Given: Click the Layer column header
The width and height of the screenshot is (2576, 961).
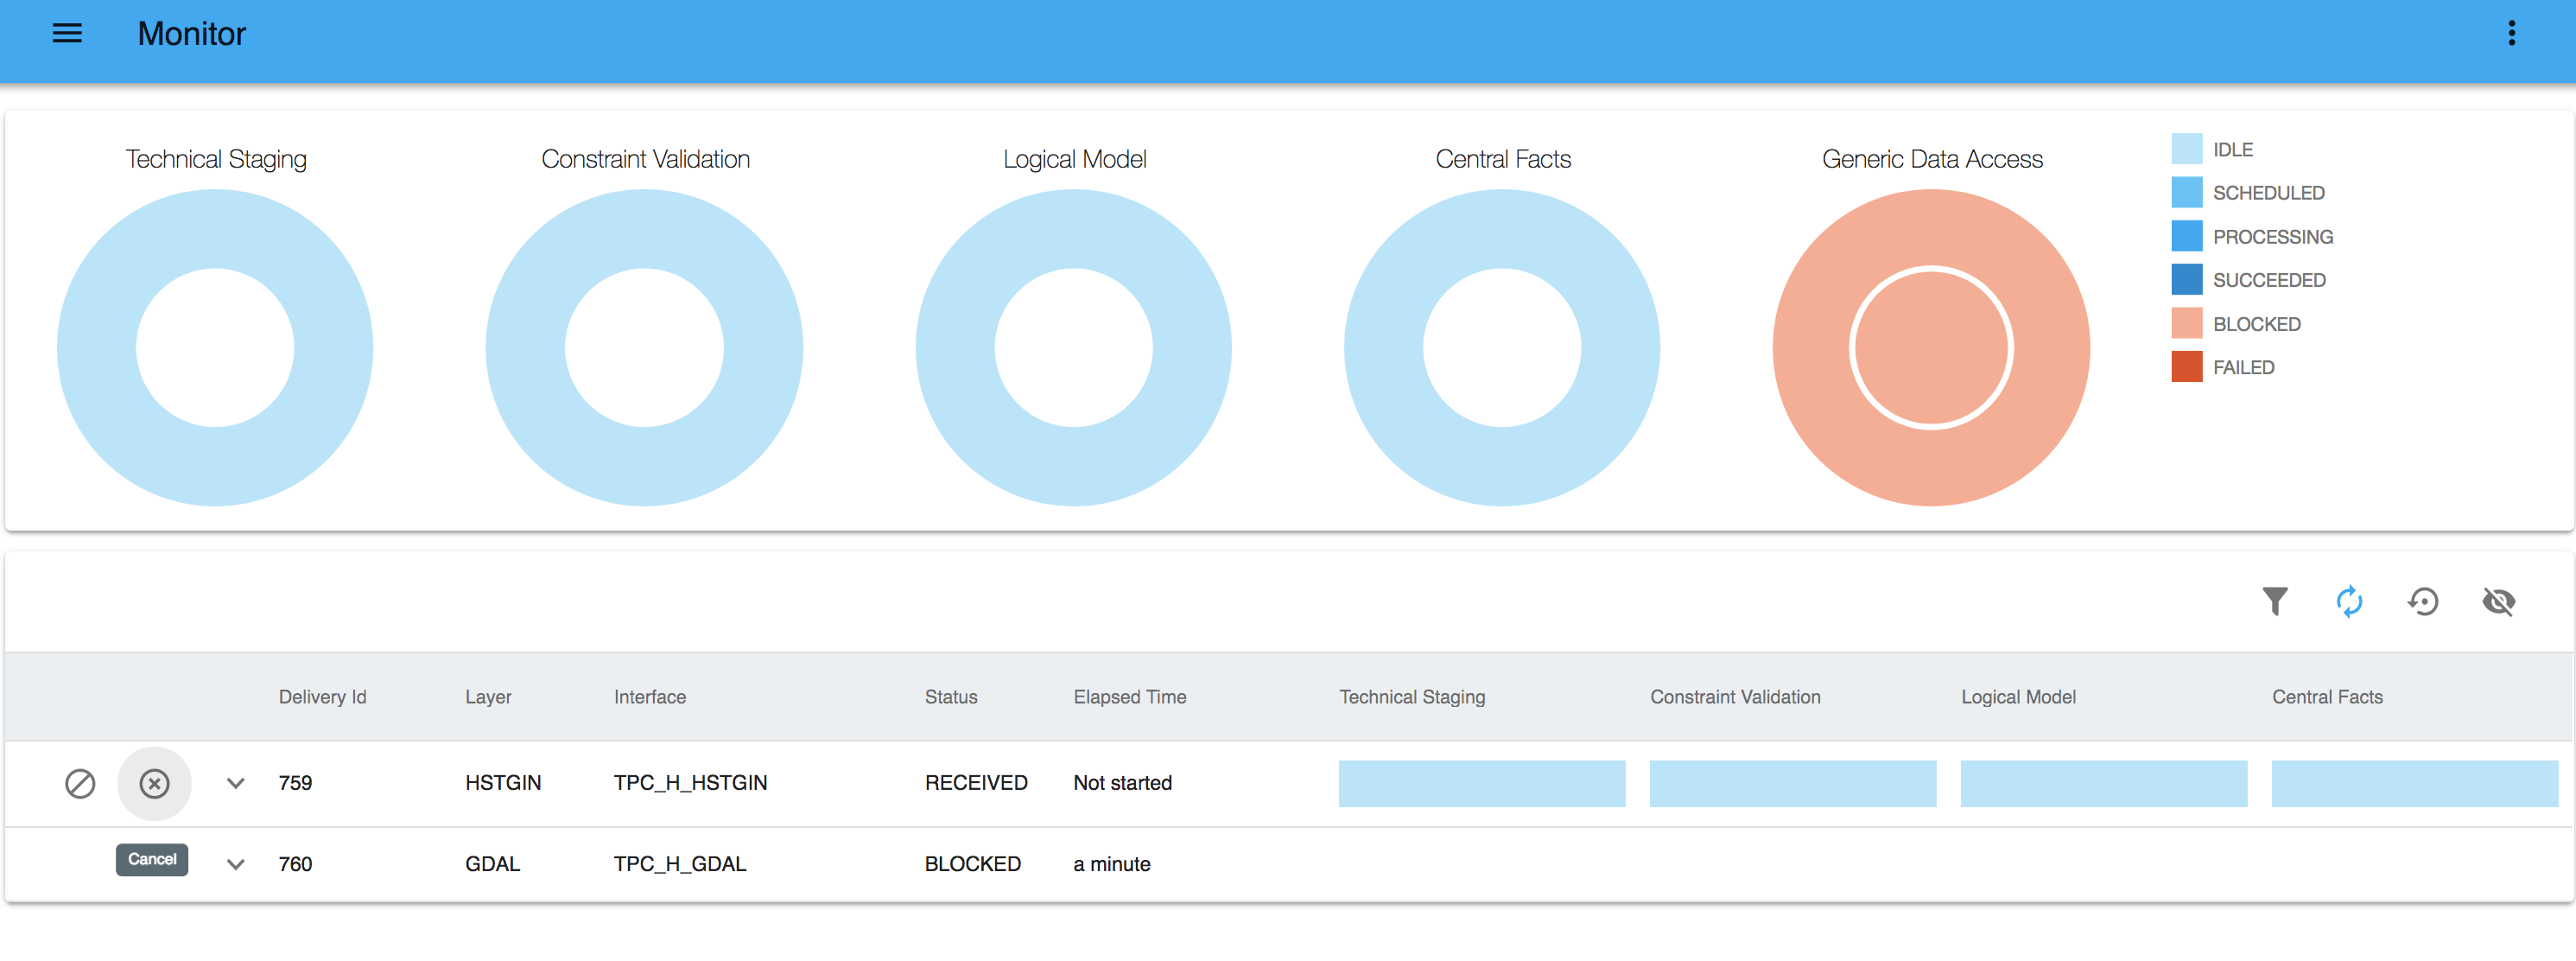Looking at the screenshot, I should pyautogui.click(x=488, y=697).
